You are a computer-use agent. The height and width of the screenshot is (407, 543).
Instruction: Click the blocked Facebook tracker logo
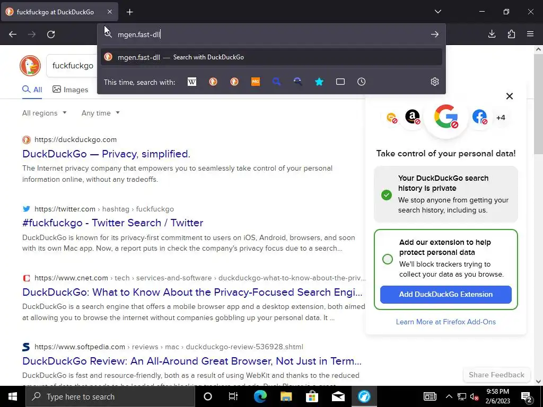pyautogui.click(x=479, y=117)
